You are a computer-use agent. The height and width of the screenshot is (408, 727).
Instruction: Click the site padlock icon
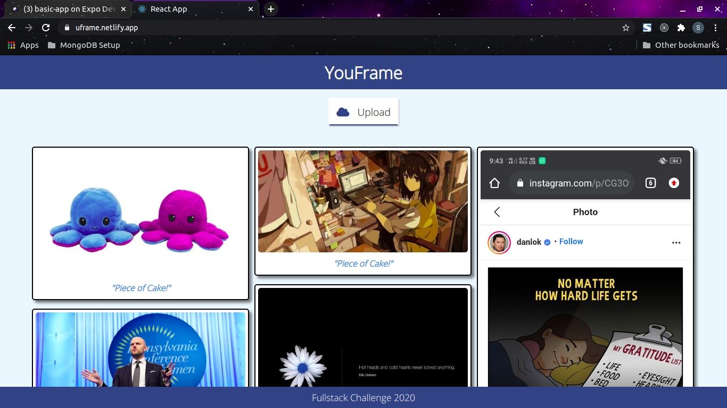[67, 28]
